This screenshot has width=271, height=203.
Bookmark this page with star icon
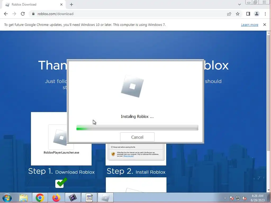click(x=238, y=14)
